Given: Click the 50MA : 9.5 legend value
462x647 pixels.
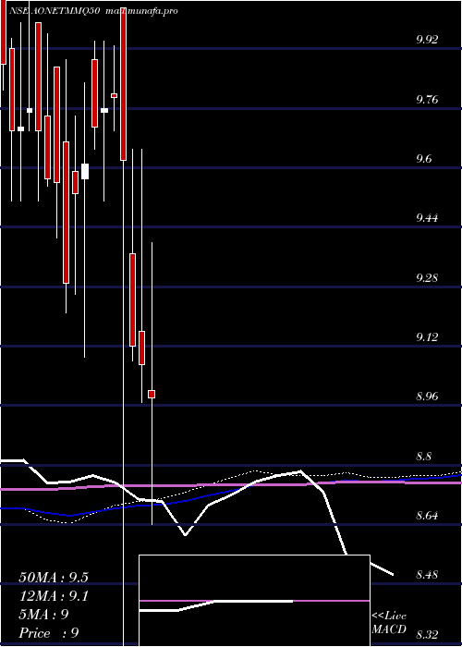Looking at the screenshot, I should [54, 578].
